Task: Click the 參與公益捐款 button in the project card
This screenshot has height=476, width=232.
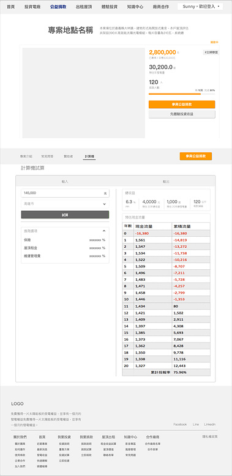Action: [182, 105]
